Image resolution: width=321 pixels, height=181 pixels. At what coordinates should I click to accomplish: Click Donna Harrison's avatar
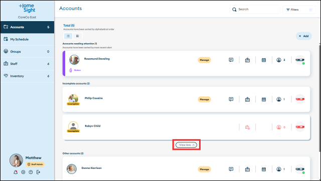[x=72, y=169]
